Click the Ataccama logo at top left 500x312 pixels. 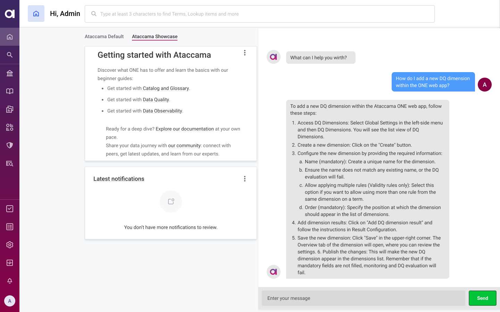pyautogui.click(x=10, y=14)
